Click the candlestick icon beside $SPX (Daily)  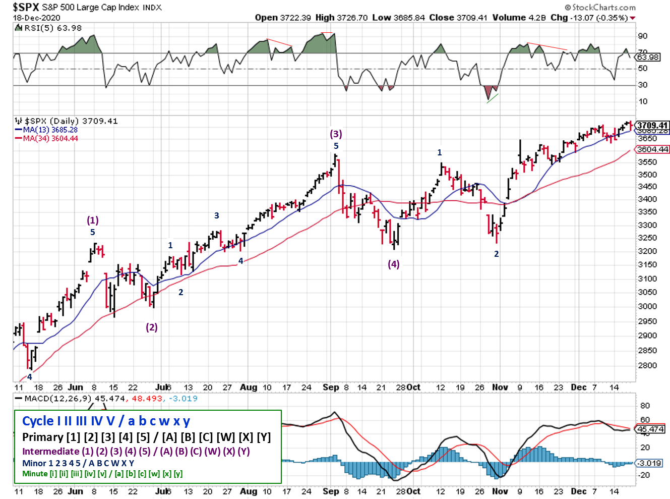coord(18,121)
